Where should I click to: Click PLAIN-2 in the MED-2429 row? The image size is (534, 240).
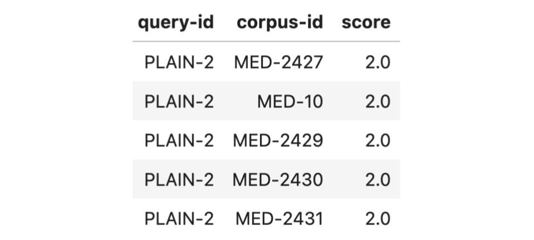click(x=179, y=140)
